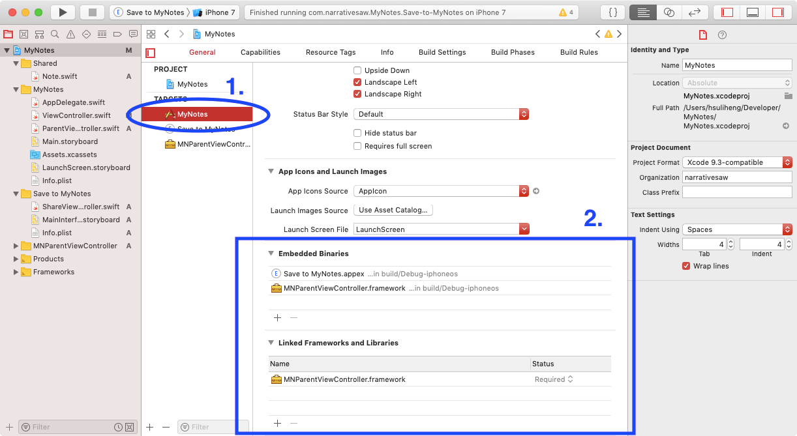Screen dimensions: 797x436
Task: Collapse the Shared folder
Action: point(16,63)
